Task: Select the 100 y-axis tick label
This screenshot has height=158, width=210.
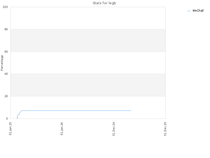Action: 5,7
